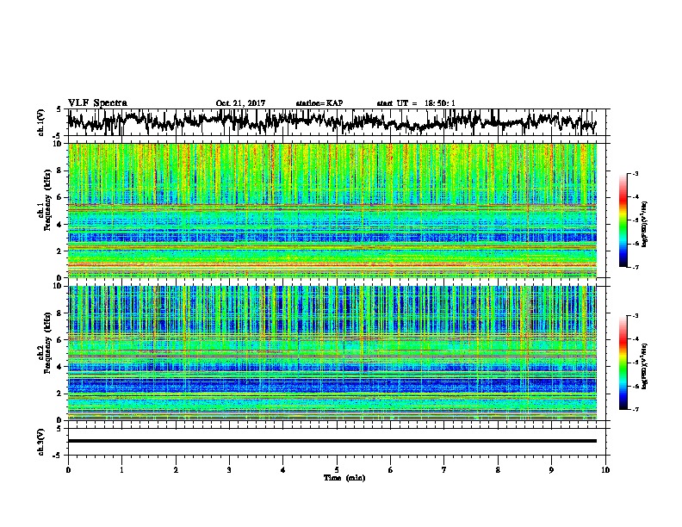Click time axis tick label 0

pos(68,470)
